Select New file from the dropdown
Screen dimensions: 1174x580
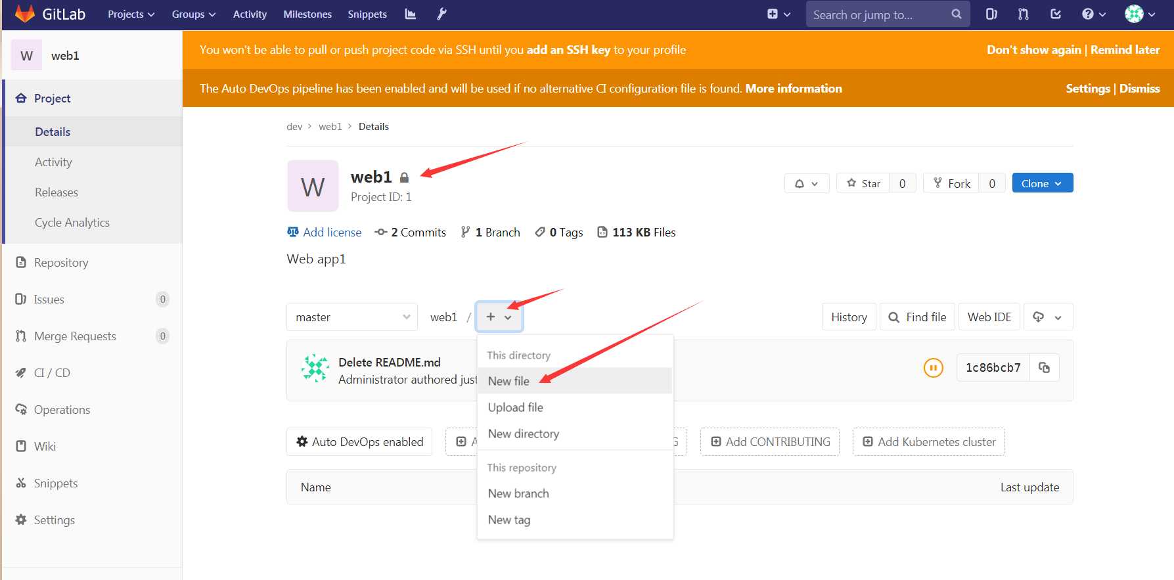[x=575, y=380]
